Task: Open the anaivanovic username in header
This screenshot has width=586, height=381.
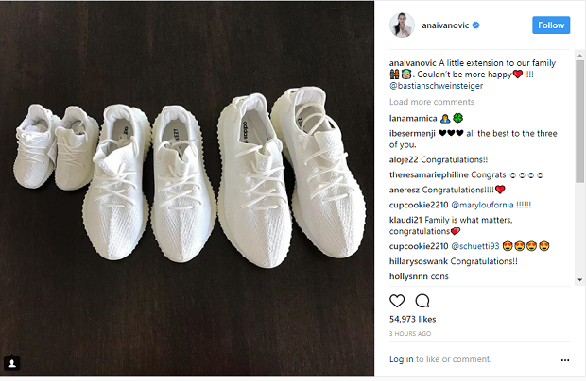Action: tap(445, 25)
